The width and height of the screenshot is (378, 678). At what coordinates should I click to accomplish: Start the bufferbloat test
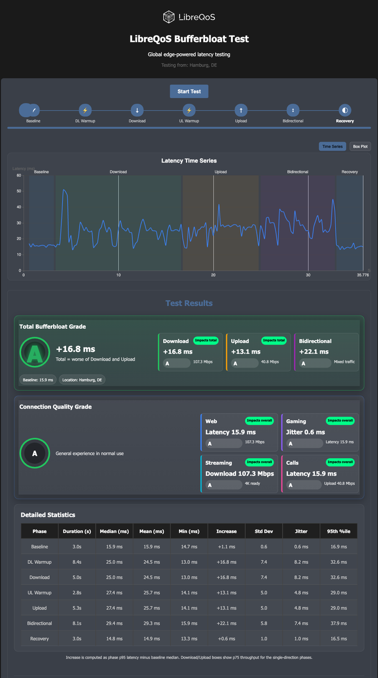(189, 91)
